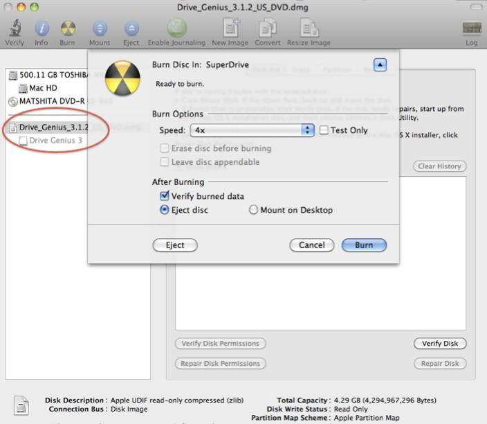Toggle Leave disc appendable checkbox
This screenshot has height=424, width=487.
coord(165,161)
